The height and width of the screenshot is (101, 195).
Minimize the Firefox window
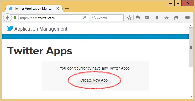pos(171,3)
